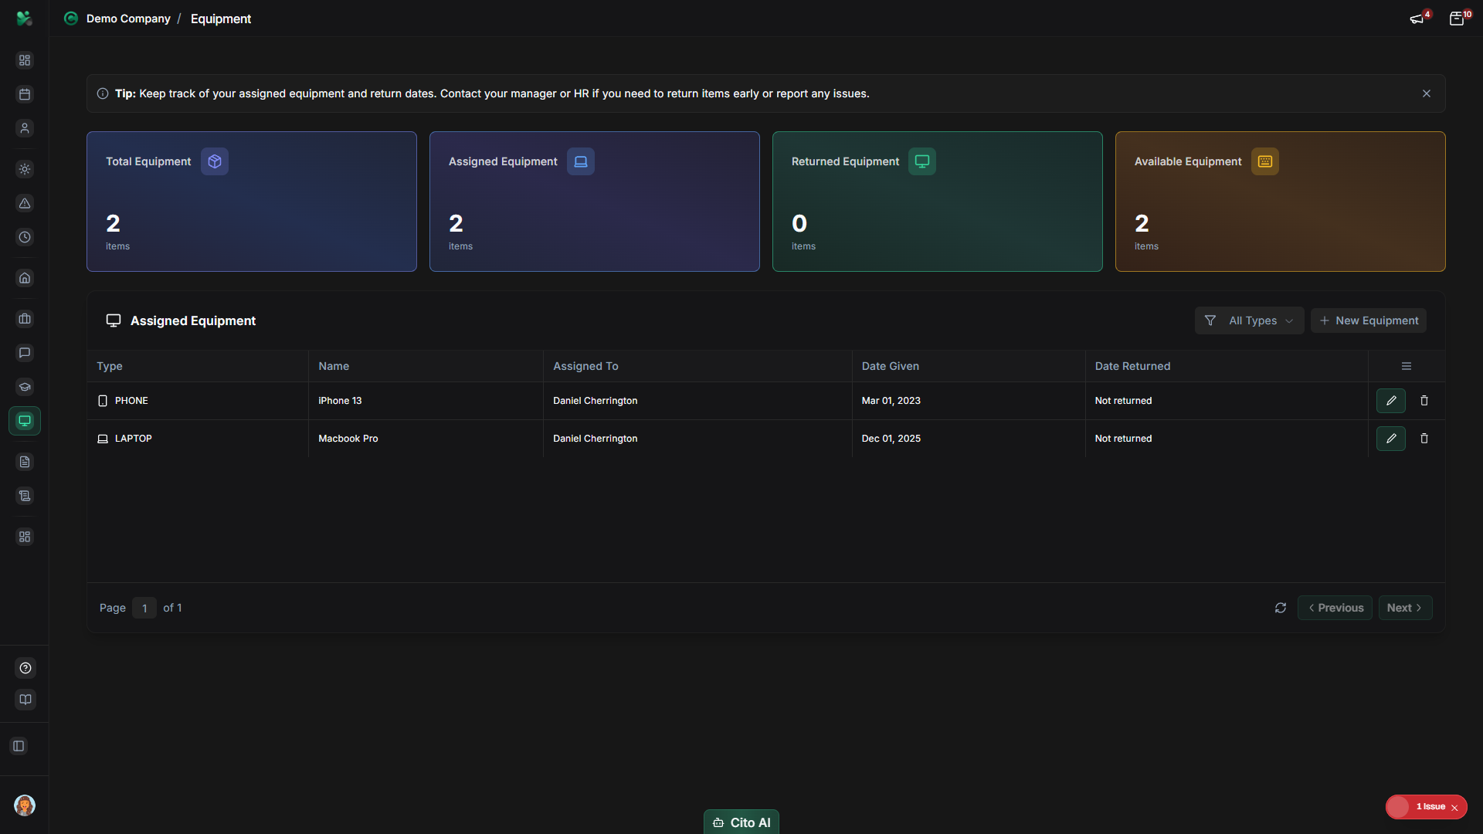Dismiss the equipment tip banner
This screenshot has height=834, width=1483.
1427,93
